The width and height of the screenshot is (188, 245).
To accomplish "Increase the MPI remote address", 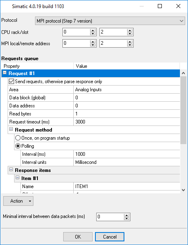I will coord(130,42).
